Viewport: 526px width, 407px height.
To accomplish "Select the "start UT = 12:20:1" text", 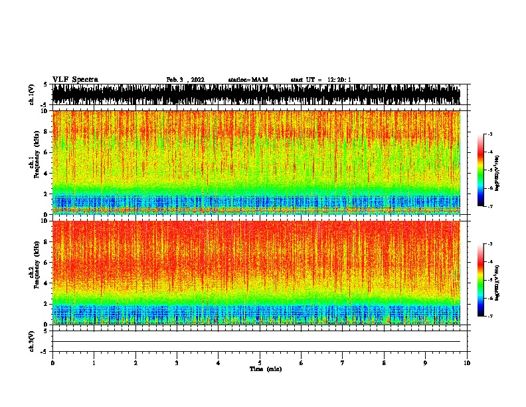I will [x=321, y=80].
